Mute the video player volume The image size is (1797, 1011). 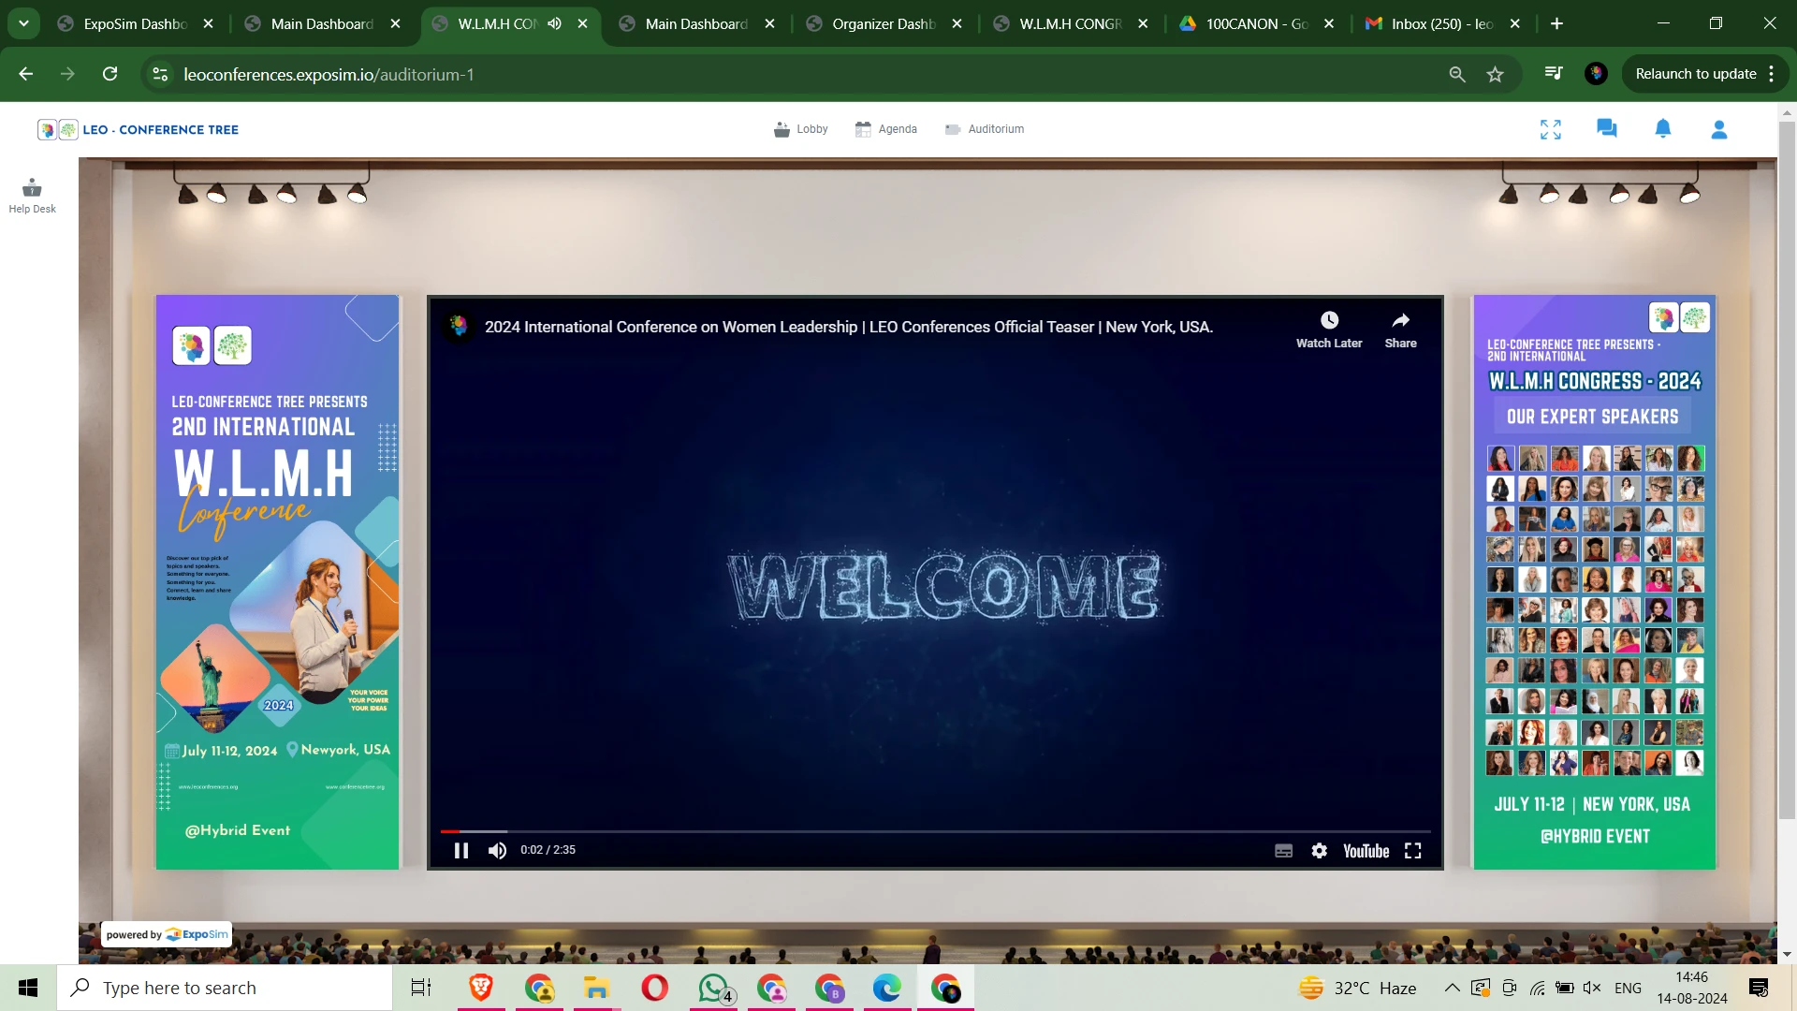point(497,851)
